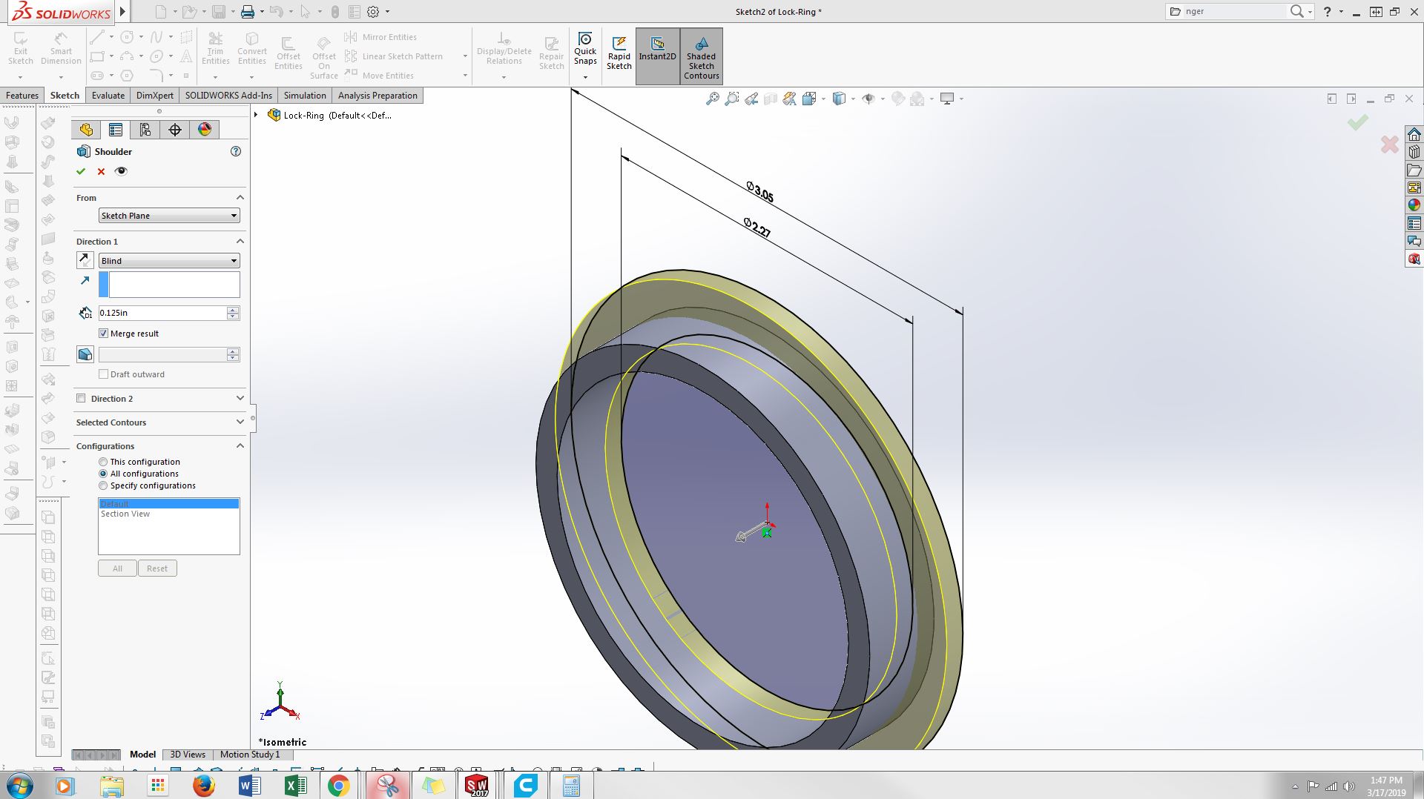Open the Display/Delete Relations tool
1424x799 pixels.
(x=504, y=49)
